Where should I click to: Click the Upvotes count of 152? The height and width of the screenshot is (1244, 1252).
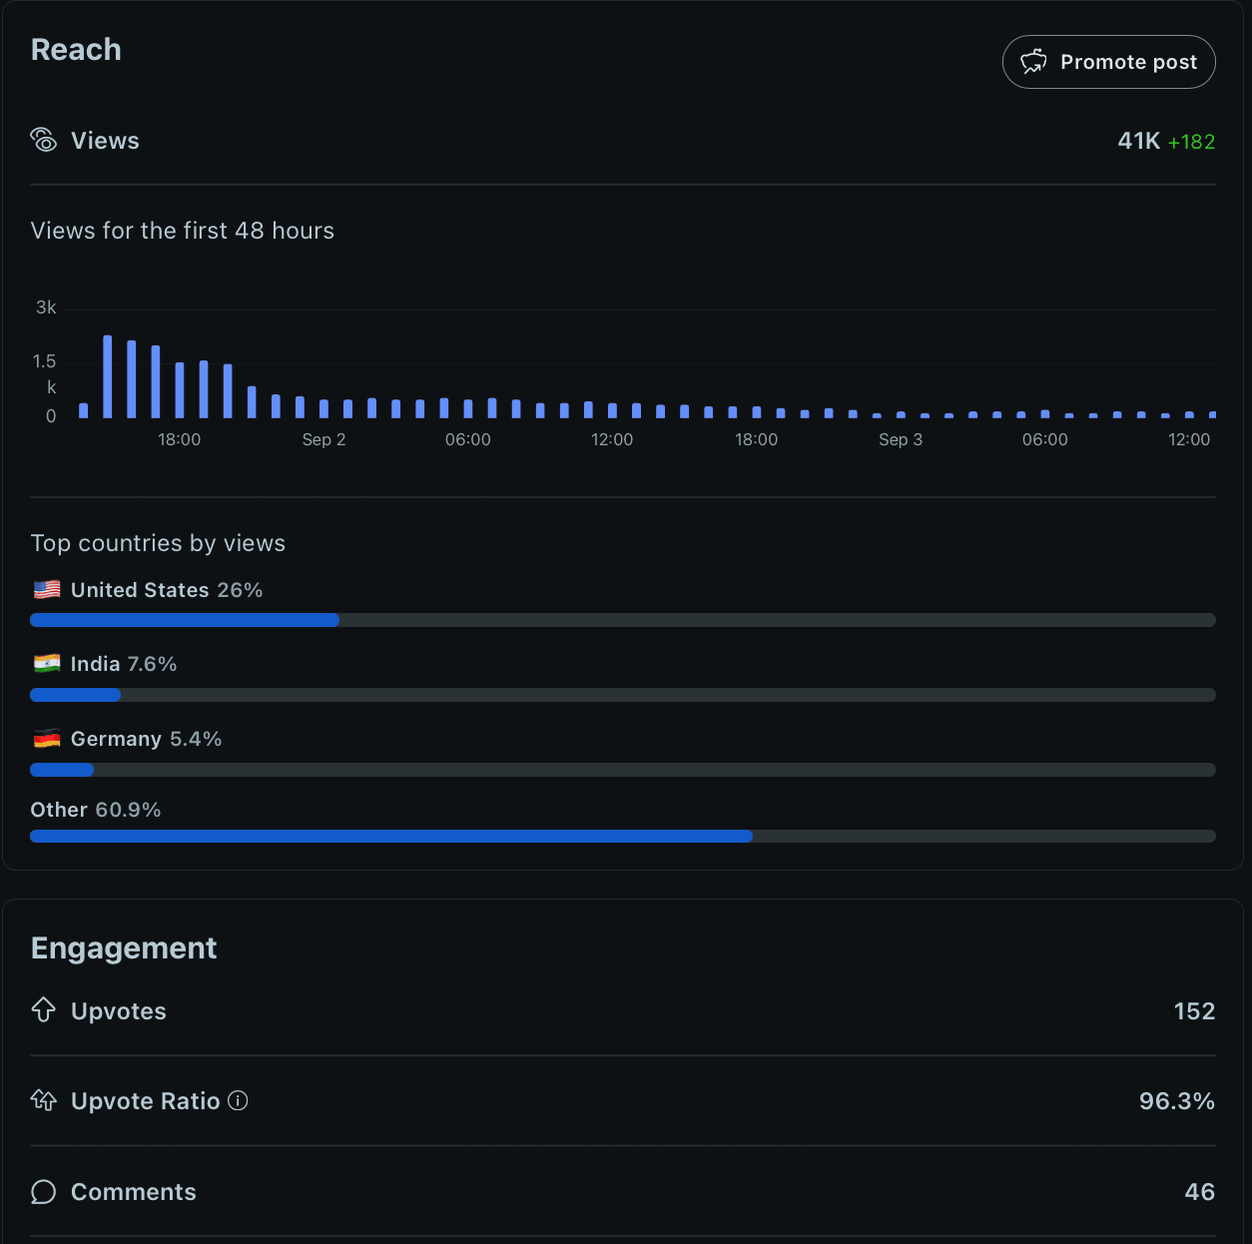pyautogui.click(x=1194, y=1011)
